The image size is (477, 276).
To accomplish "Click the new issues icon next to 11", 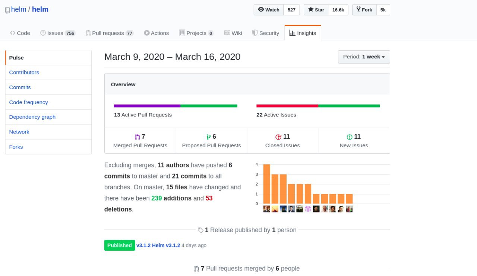I will click(350, 137).
